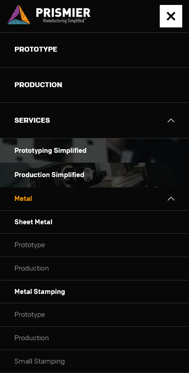
Task: Choose Prototype under Sheet Metal
Action: point(30,245)
